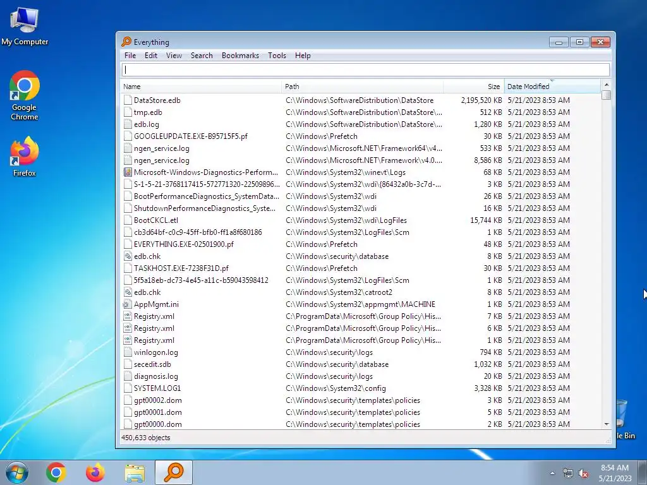
Task: Select the gpt00002.dom file icon
Action: (x=128, y=400)
